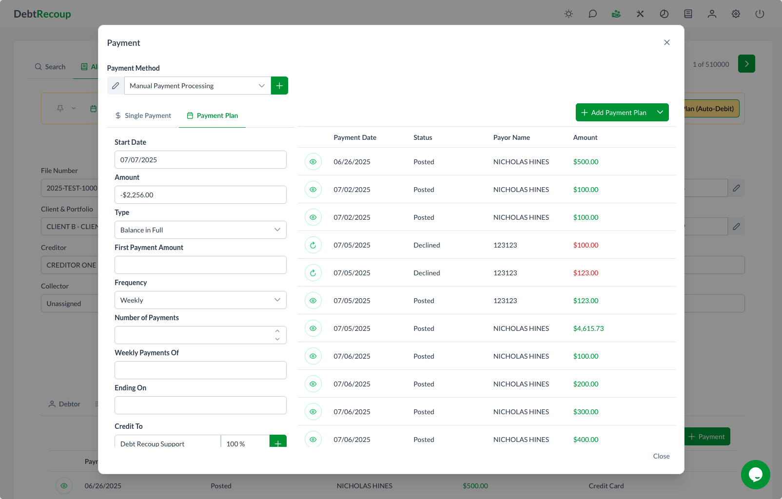782x499 pixels.
Task: Open the Frequency dropdown set to Weekly
Action: (x=200, y=300)
